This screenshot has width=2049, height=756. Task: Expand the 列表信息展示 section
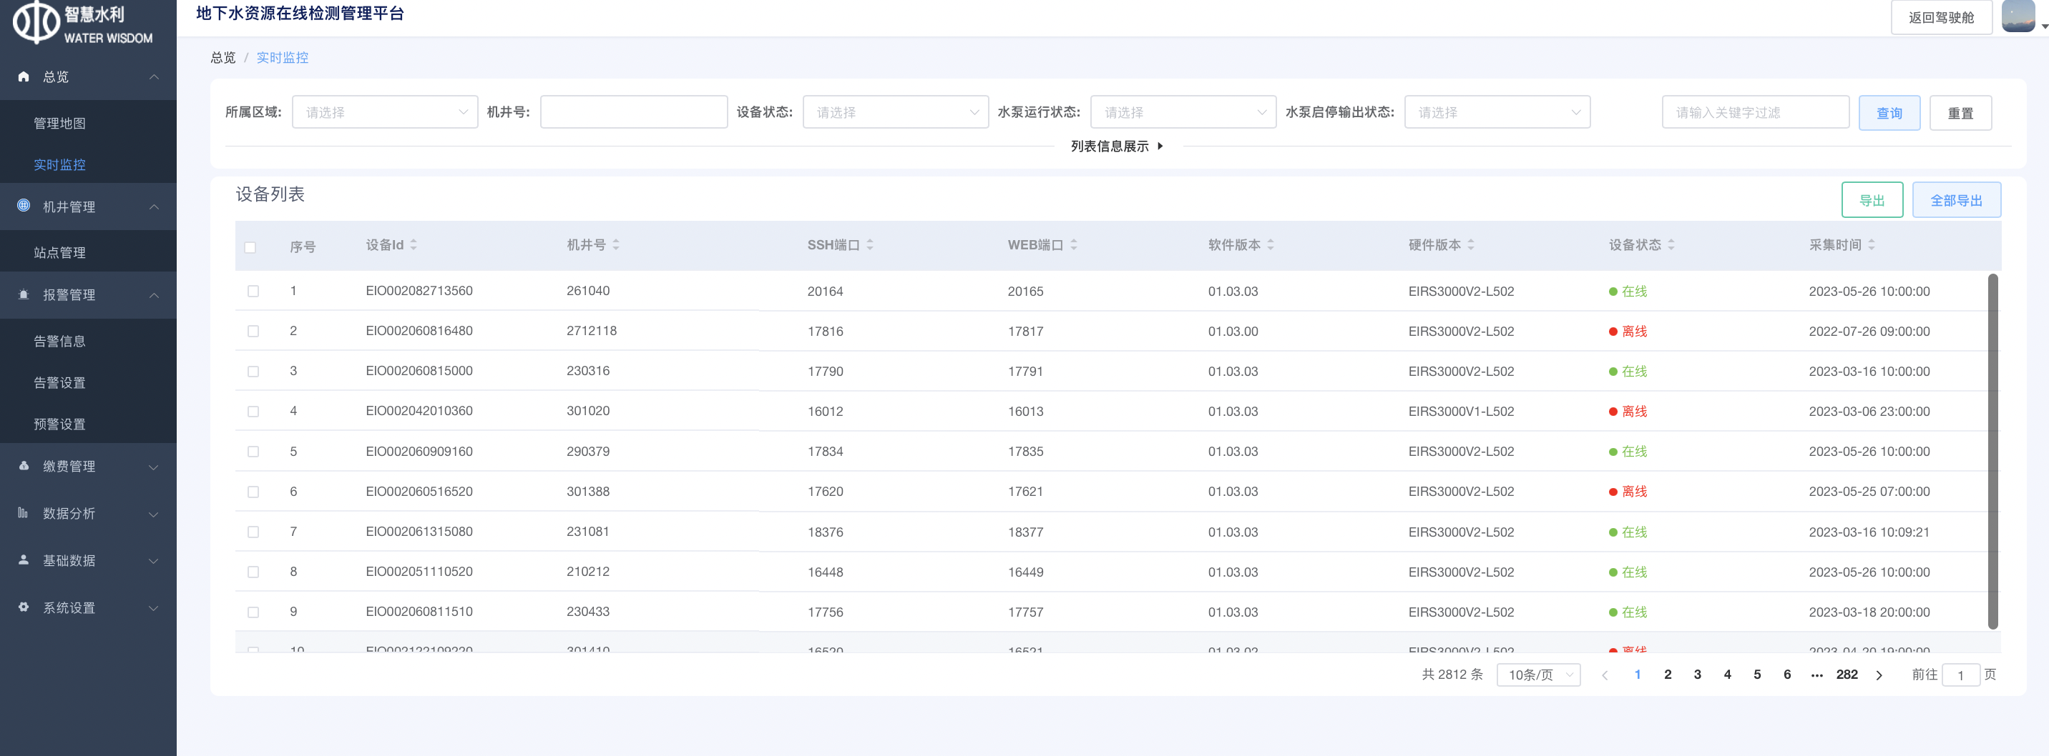point(1116,146)
